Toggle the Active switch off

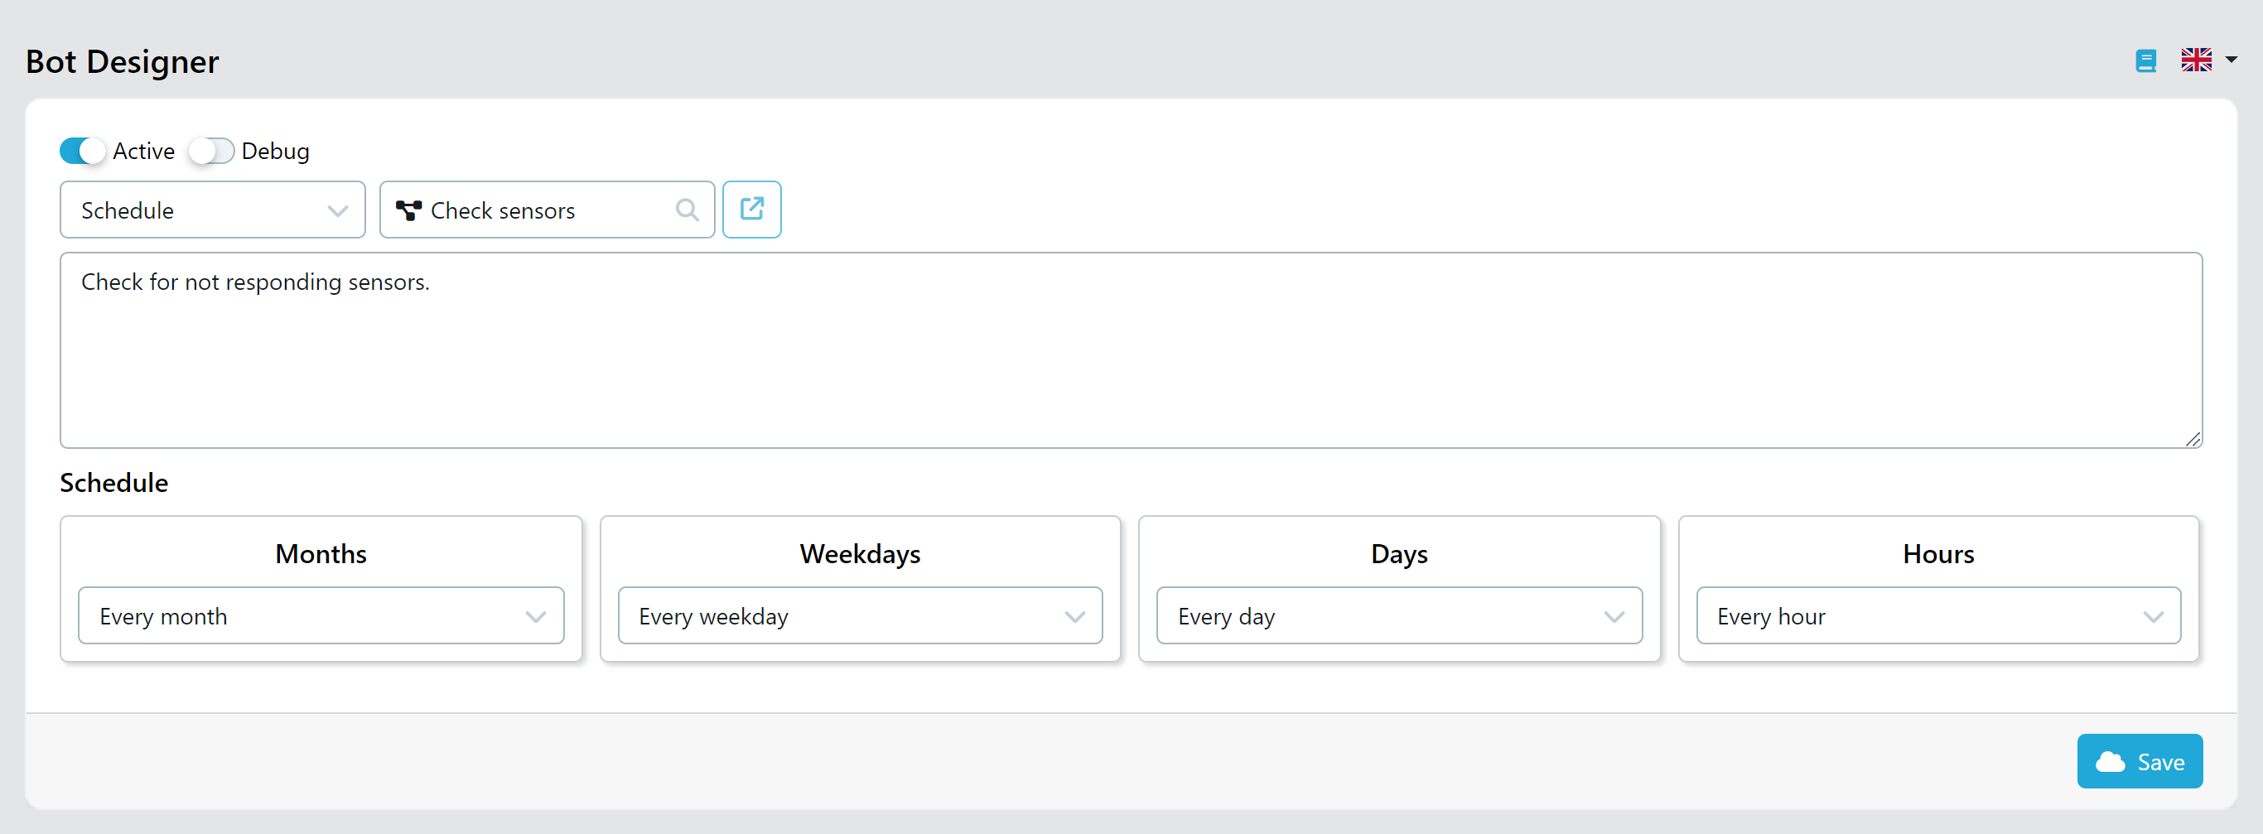83,152
